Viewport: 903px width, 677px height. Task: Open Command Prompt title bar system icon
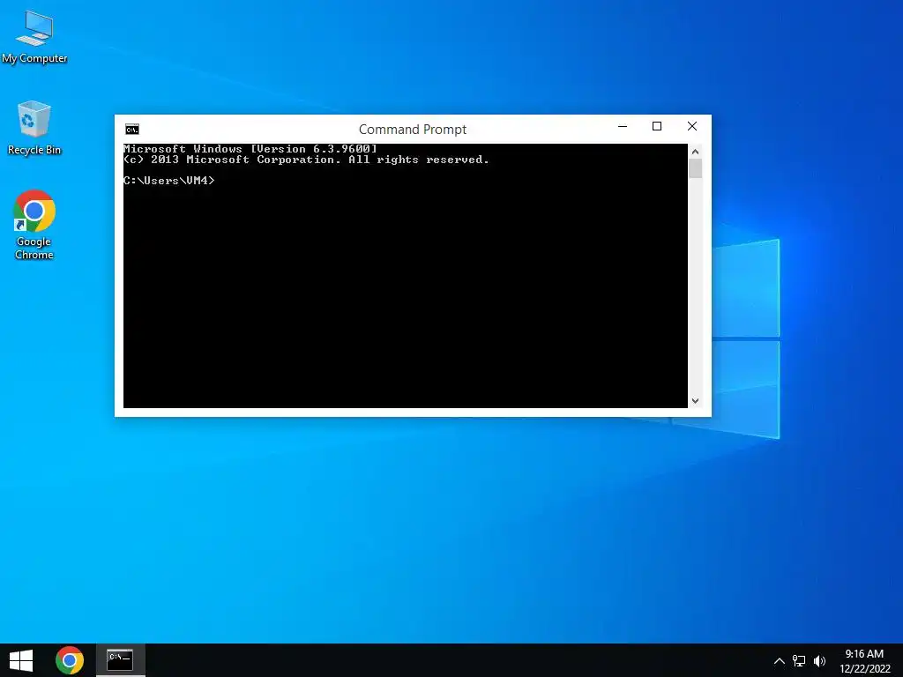(x=132, y=130)
